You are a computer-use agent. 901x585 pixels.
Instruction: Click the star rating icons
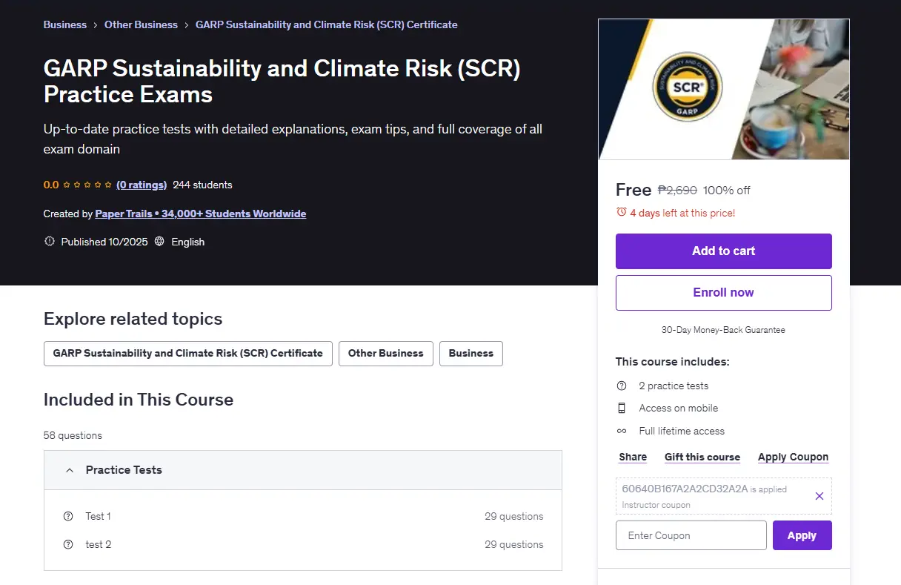pyautogui.click(x=87, y=185)
